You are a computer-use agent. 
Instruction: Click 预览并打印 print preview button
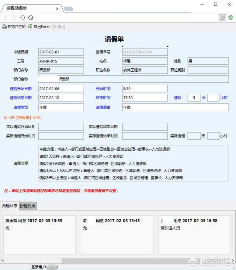pos(14,27)
